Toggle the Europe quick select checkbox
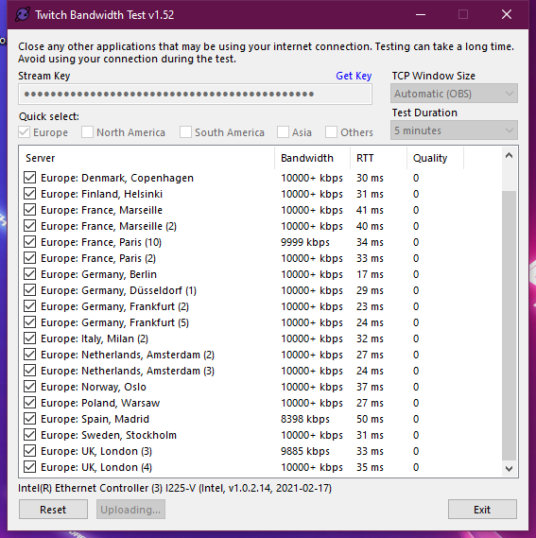 point(24,132)
